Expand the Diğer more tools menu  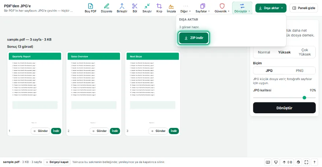click(x=185, y=8)
